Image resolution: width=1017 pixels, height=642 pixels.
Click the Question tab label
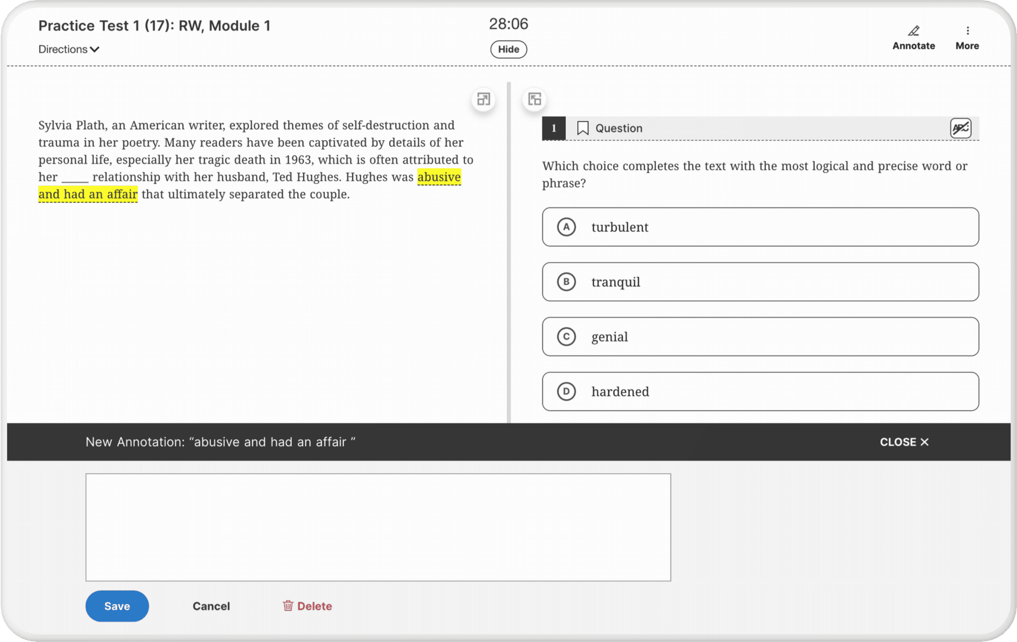pos(619,127)
